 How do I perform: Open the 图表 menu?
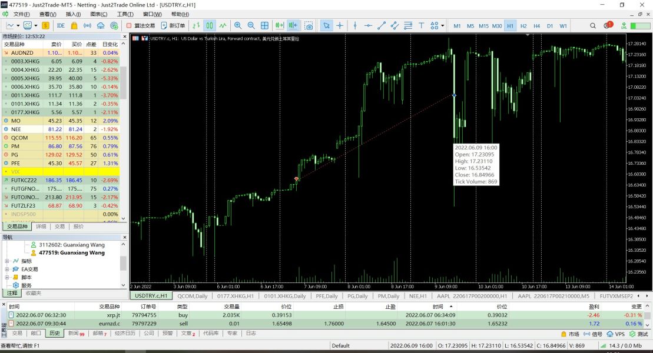click(x=99, y=14)
